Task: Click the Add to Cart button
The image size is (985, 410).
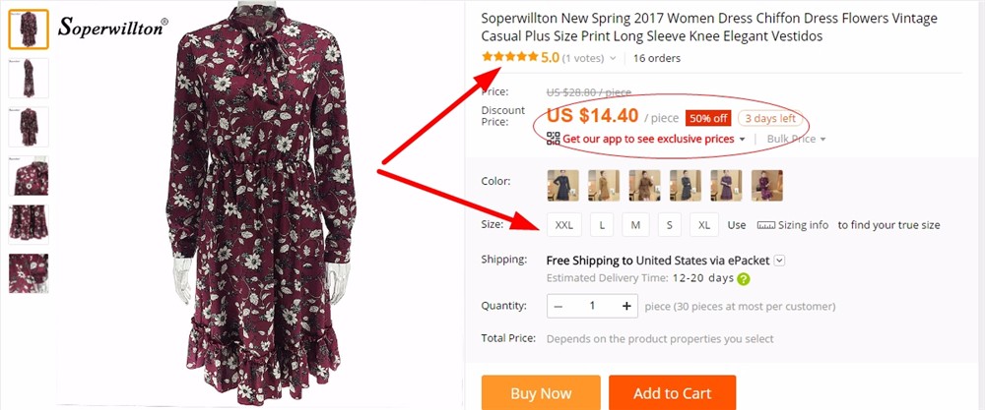Action: click(672, 393)
